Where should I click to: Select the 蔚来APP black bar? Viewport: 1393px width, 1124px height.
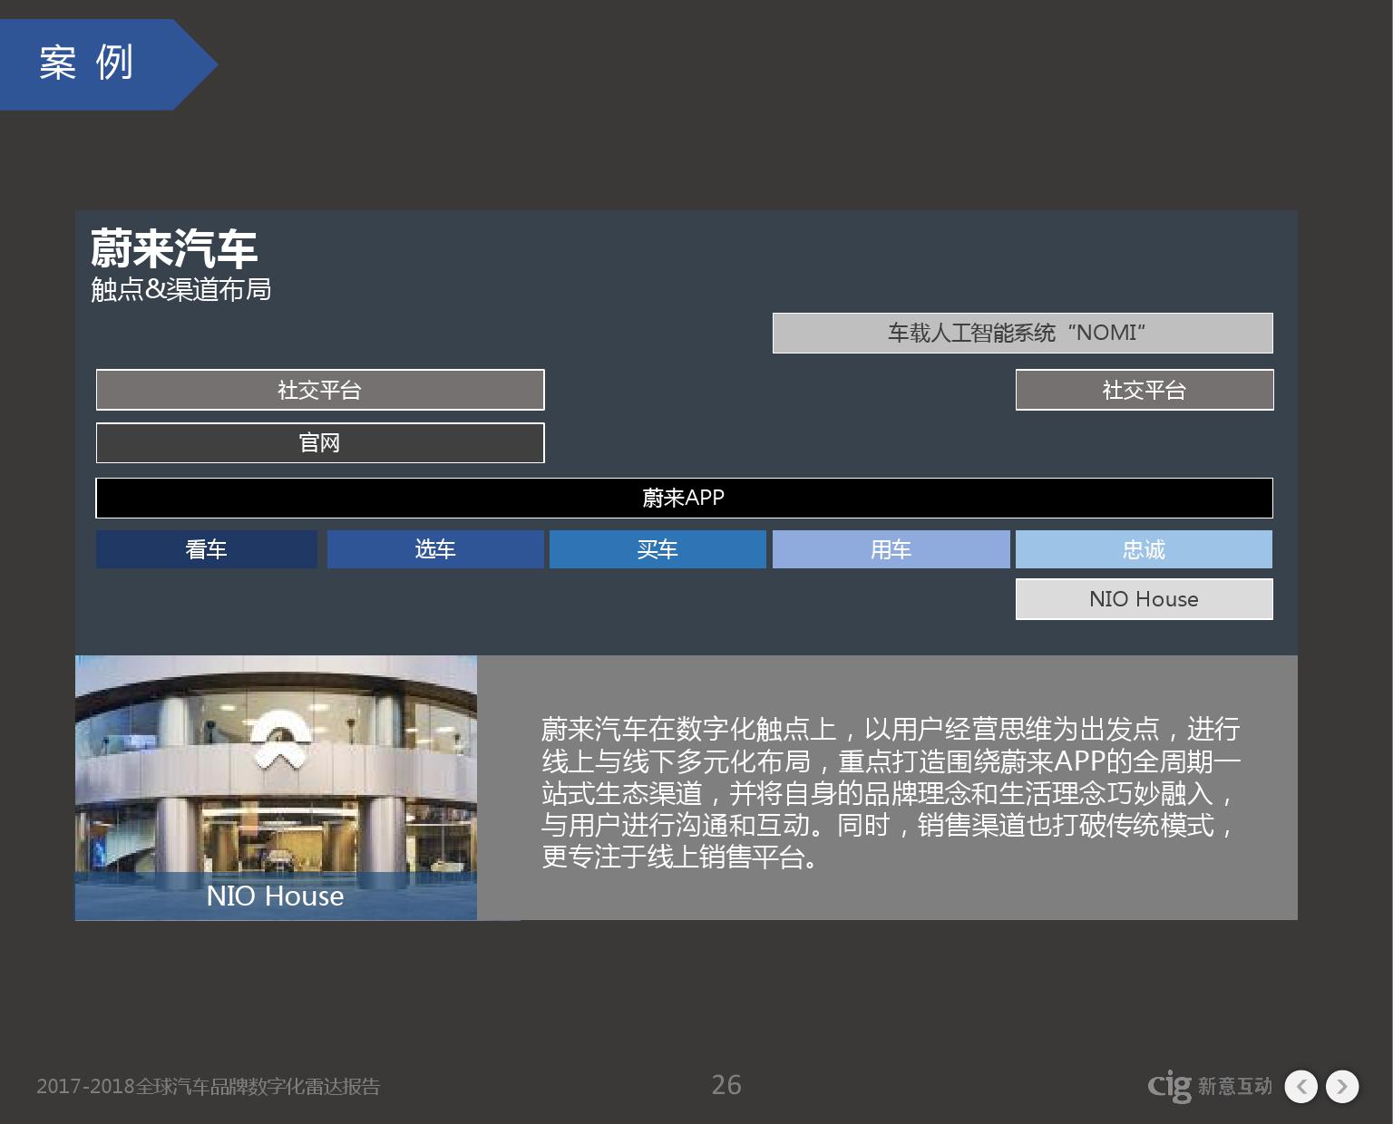point(684,498)
